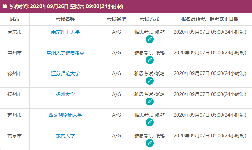Click the exam time header text 2020年09月26日
This screenshot has height=150, width=252.
coord(49,6)
